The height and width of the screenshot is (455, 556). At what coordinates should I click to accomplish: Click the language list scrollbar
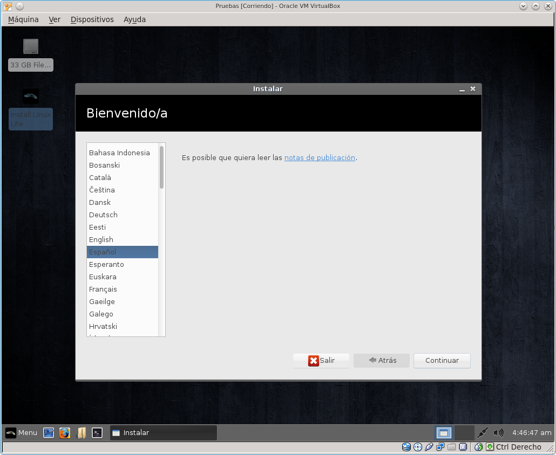[x=161, y=168]
